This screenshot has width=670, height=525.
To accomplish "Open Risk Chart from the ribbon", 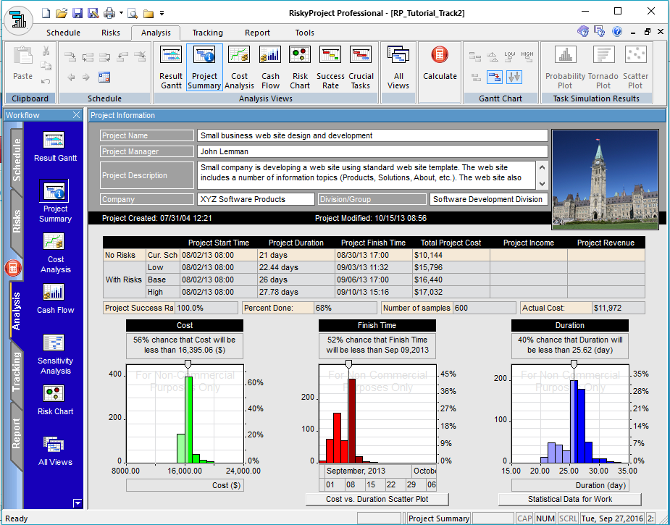I will click(300, 67).
